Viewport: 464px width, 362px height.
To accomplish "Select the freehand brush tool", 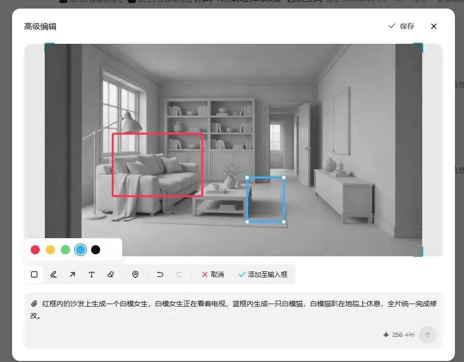I will coord(53,274).
